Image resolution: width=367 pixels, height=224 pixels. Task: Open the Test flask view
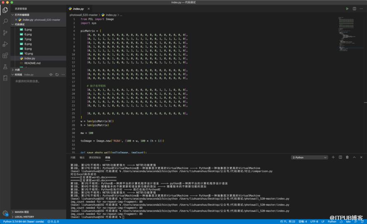click(x=5, y=67)
